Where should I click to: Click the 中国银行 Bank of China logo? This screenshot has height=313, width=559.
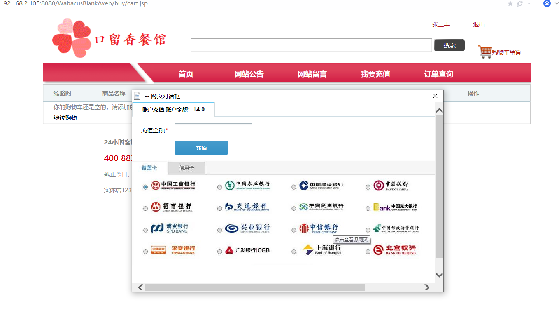(x=391, y=185)
